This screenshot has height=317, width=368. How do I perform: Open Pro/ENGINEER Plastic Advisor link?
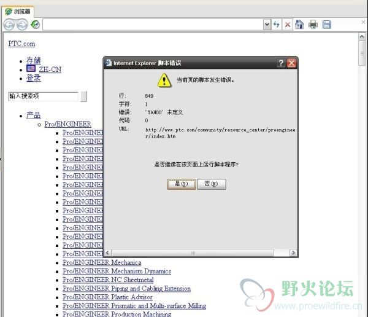[x=107, y=297]
